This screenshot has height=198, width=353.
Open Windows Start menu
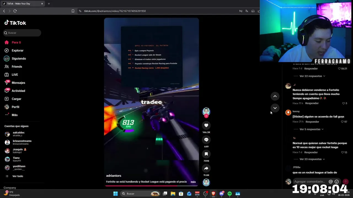point(116,194)
